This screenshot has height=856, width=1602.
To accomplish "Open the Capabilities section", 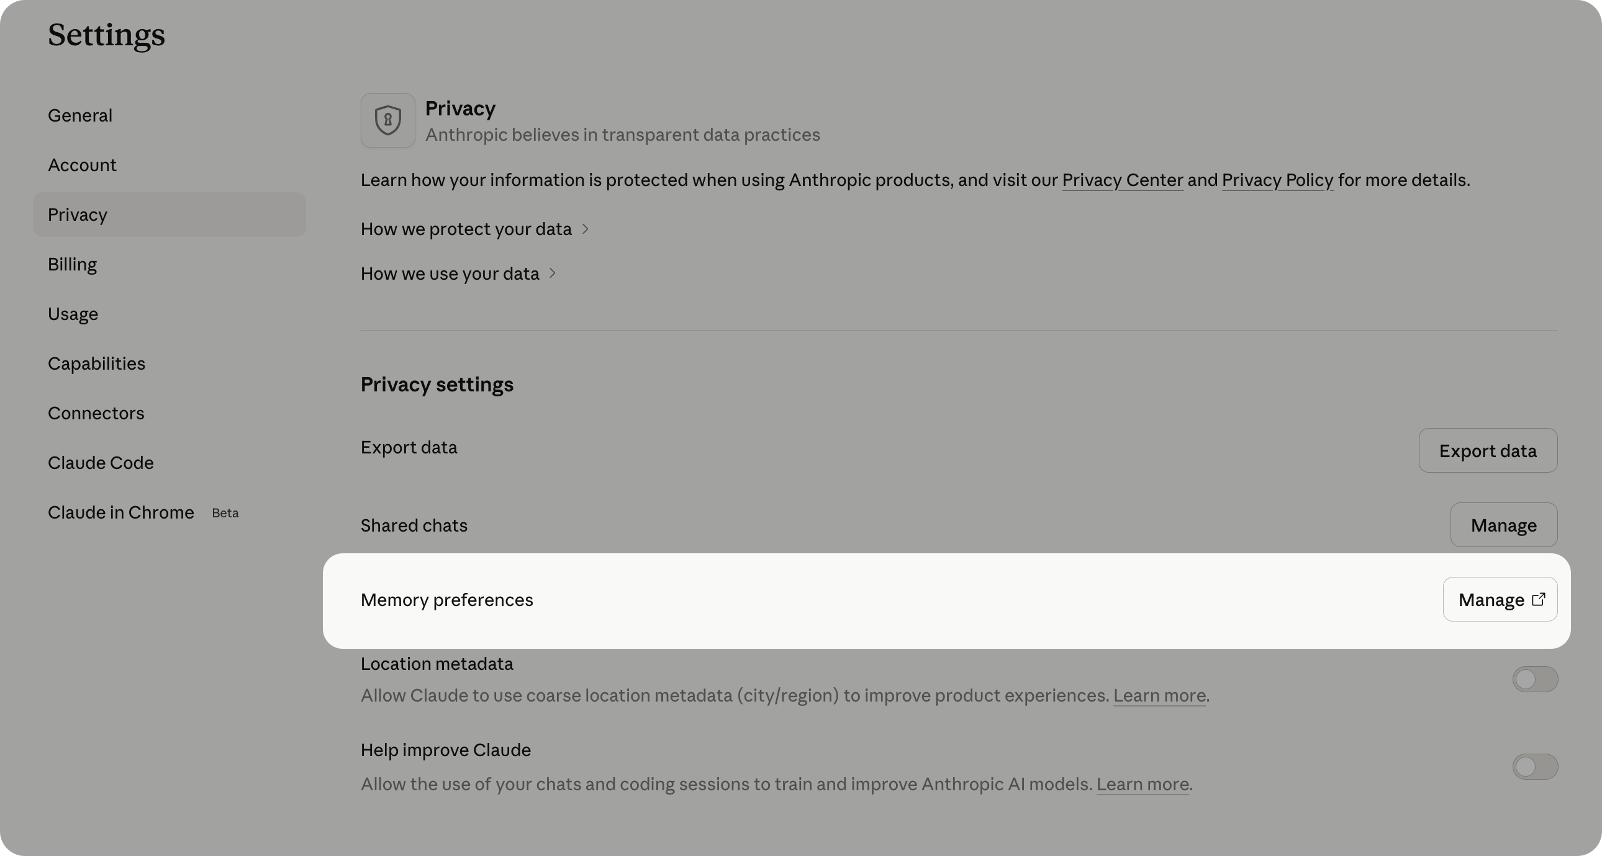I will point(96,363).
